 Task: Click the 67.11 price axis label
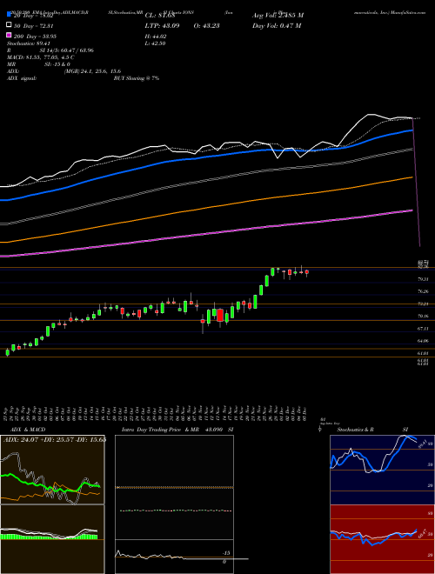point(423,329)
